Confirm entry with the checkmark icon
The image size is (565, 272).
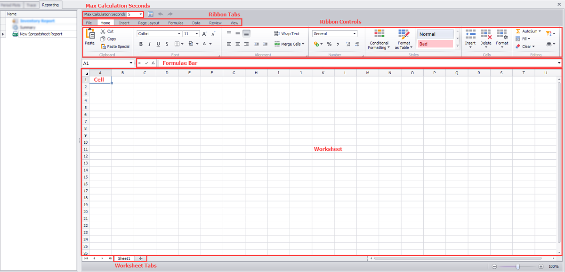[x=146, y=63]
